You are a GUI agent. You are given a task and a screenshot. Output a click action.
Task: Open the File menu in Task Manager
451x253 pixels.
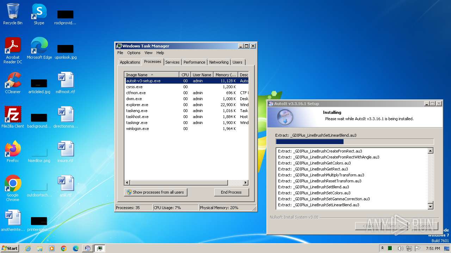coord(120,53)
